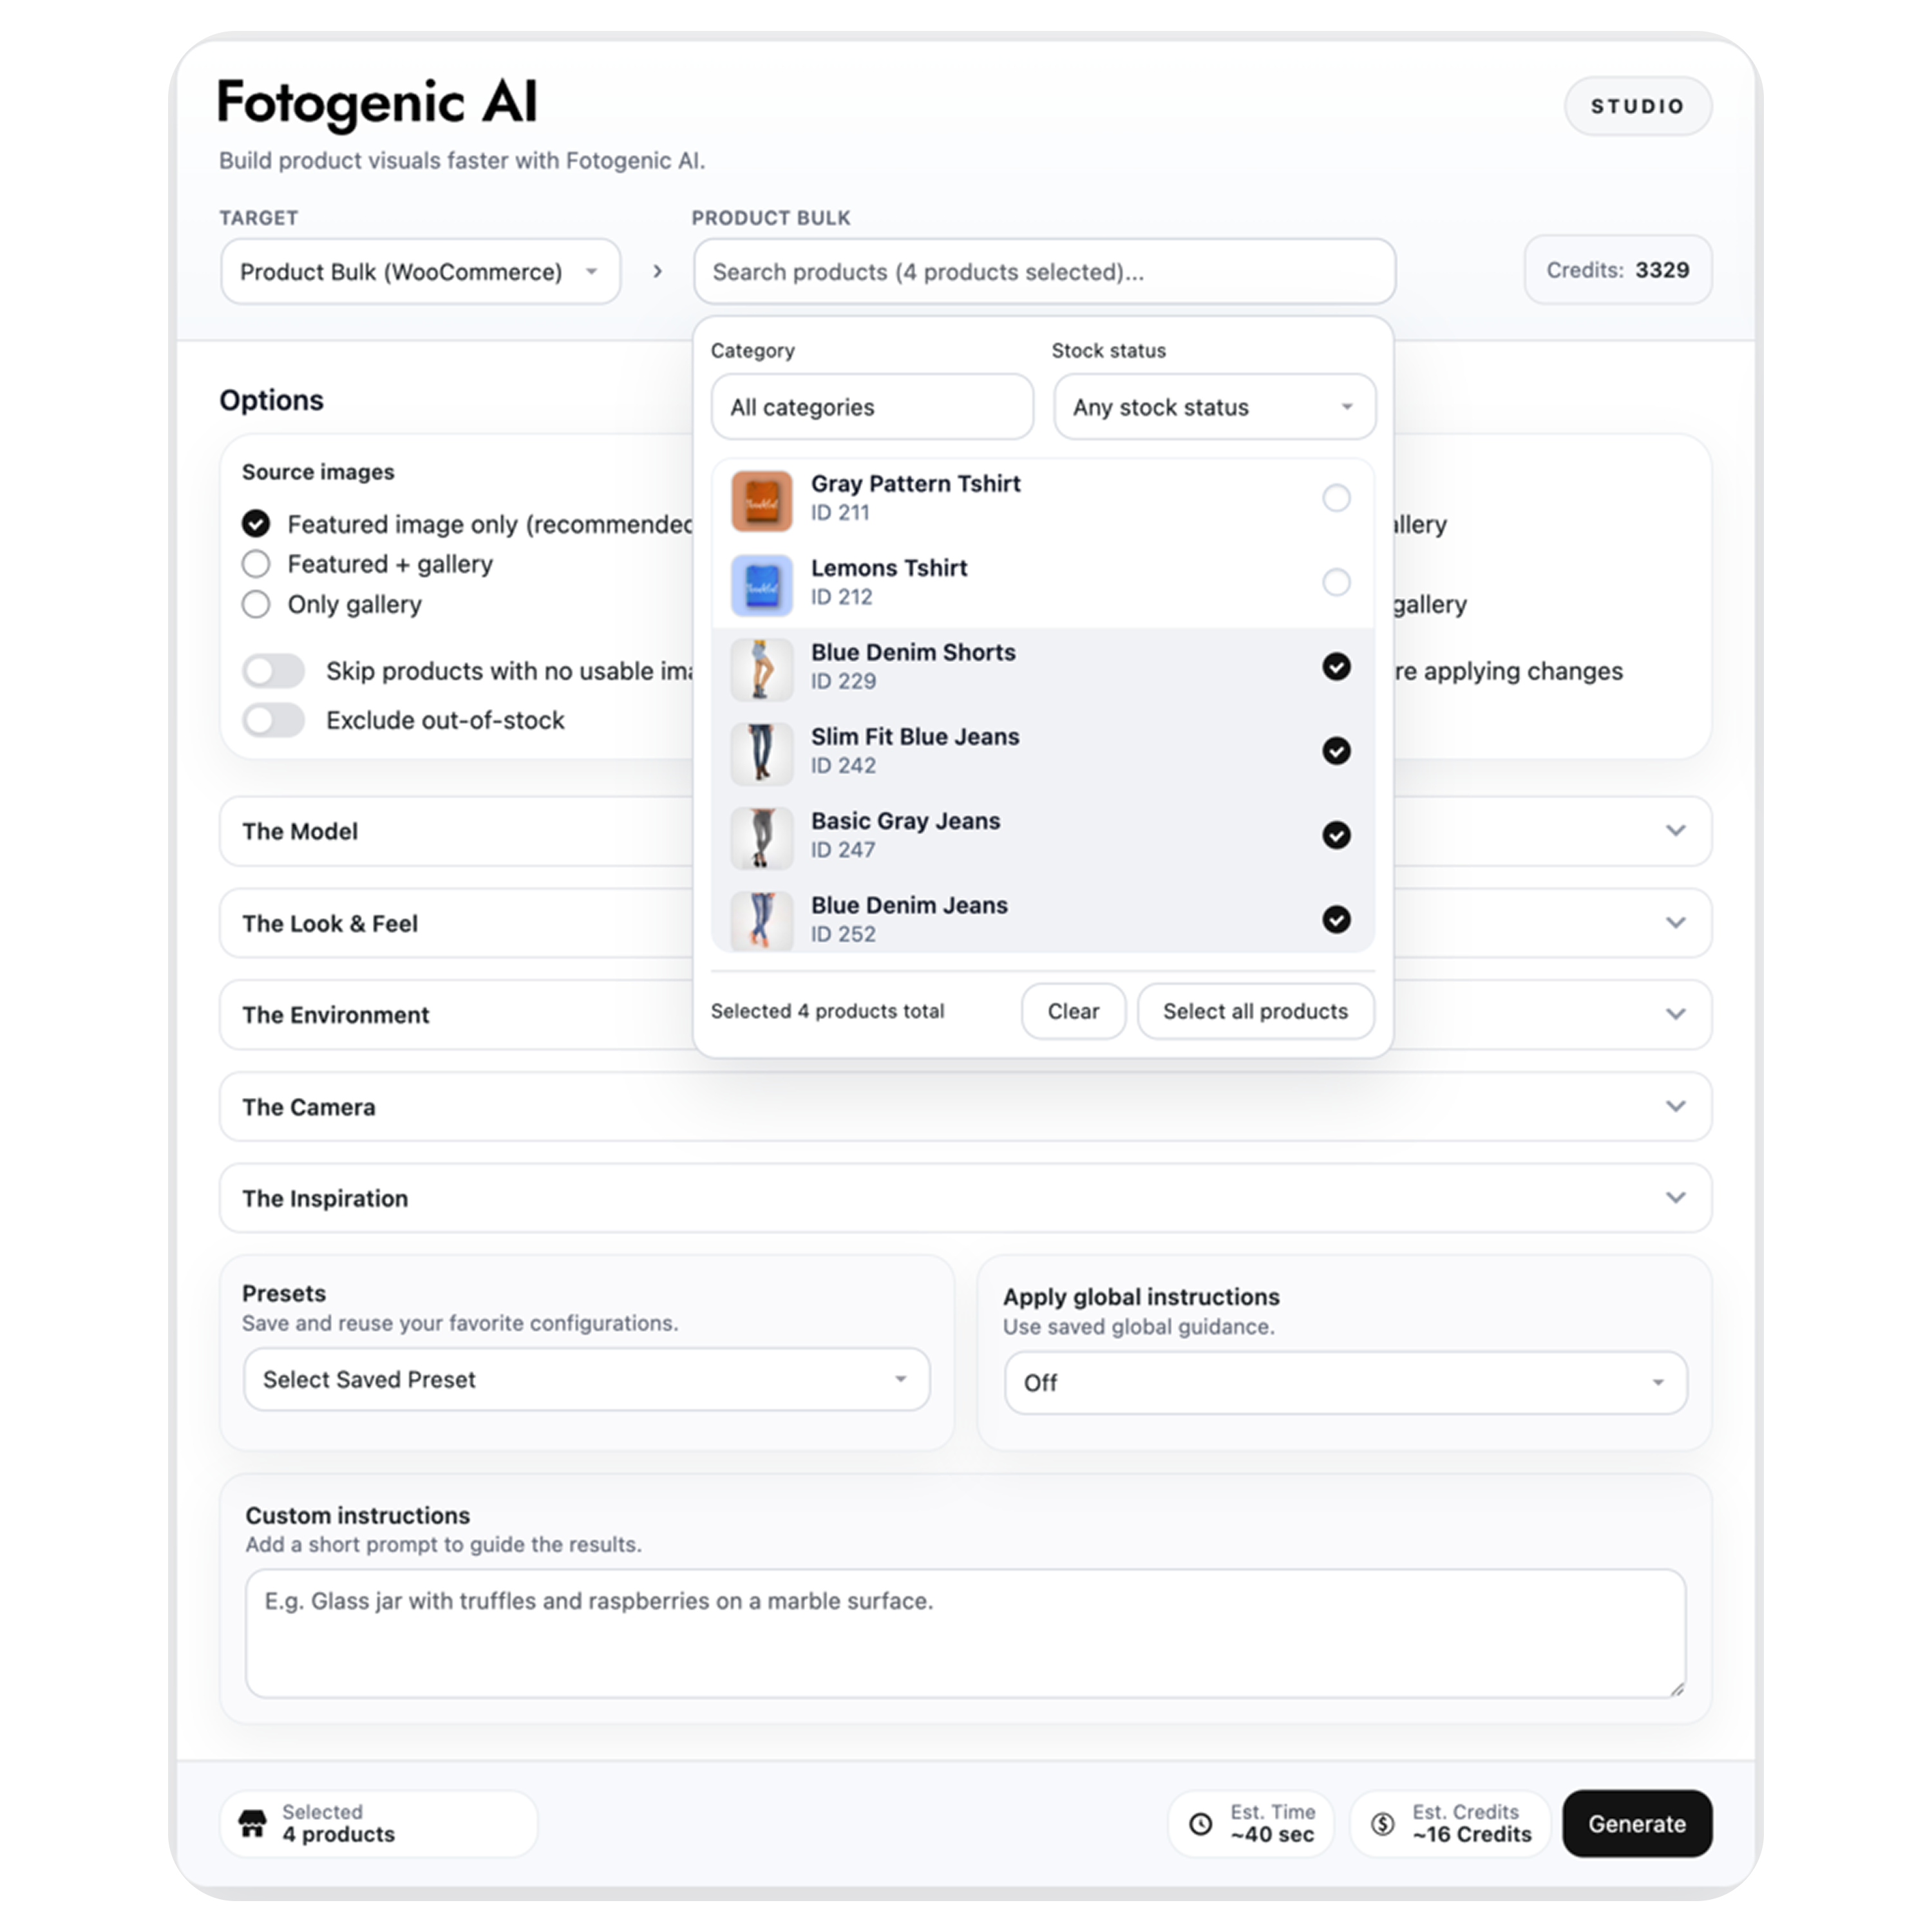Click the Slim Fit Blue Jeans thumbnail
Screen dimensions: 1932x1932
click(x=762, y=752)
